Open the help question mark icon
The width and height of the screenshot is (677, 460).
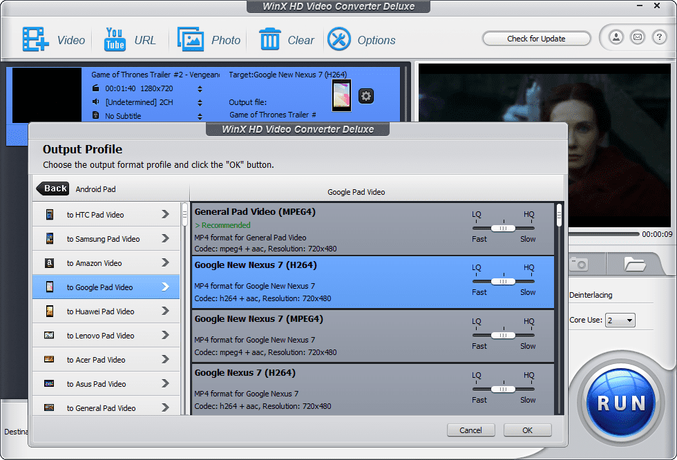tap(659, 37)
